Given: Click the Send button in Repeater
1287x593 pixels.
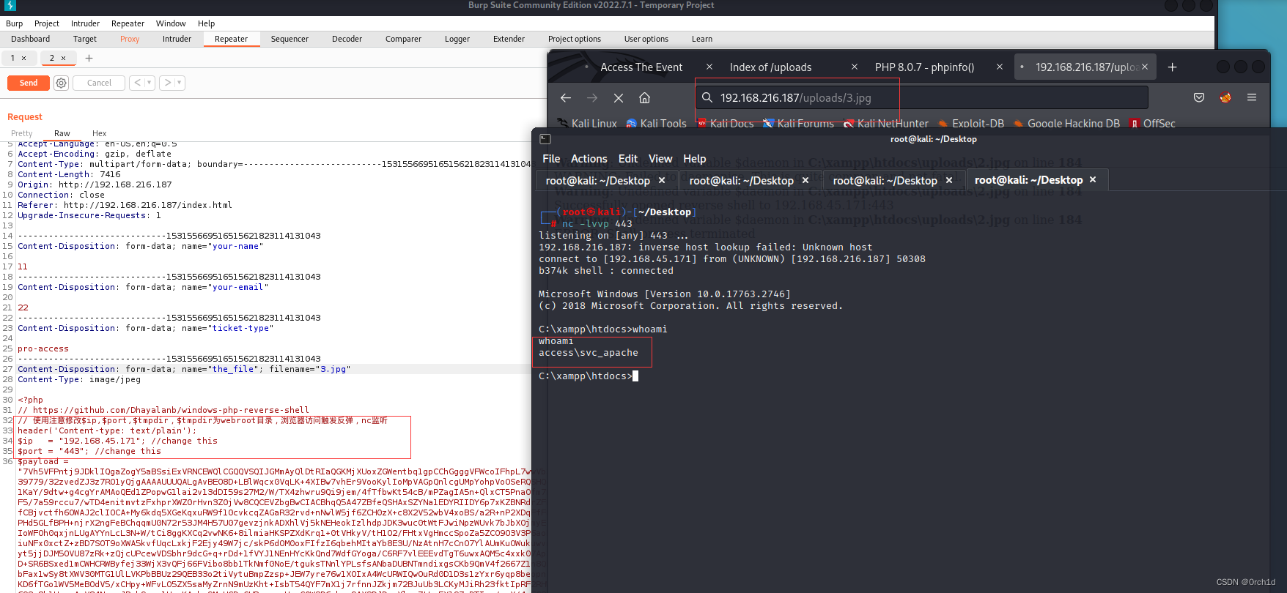Looking at the screenshot, I should point(29,83).
